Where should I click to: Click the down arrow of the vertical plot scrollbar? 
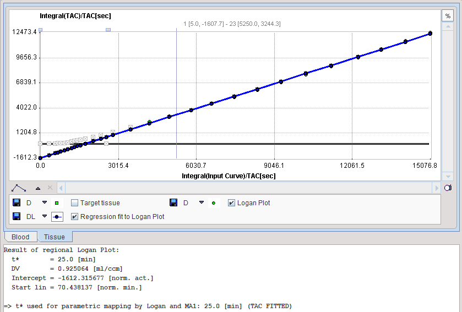click(x=448, y=177)
